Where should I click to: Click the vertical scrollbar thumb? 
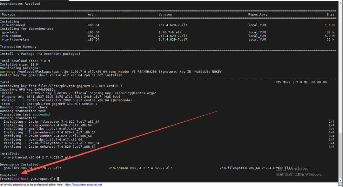click(340, 155)
